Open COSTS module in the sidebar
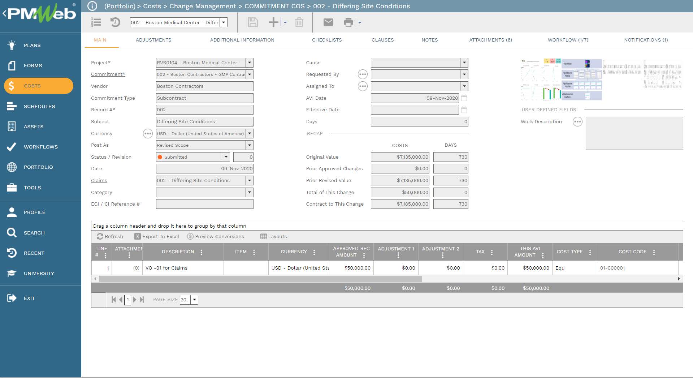This screenshot has height=378, width=693. [39, 86]
